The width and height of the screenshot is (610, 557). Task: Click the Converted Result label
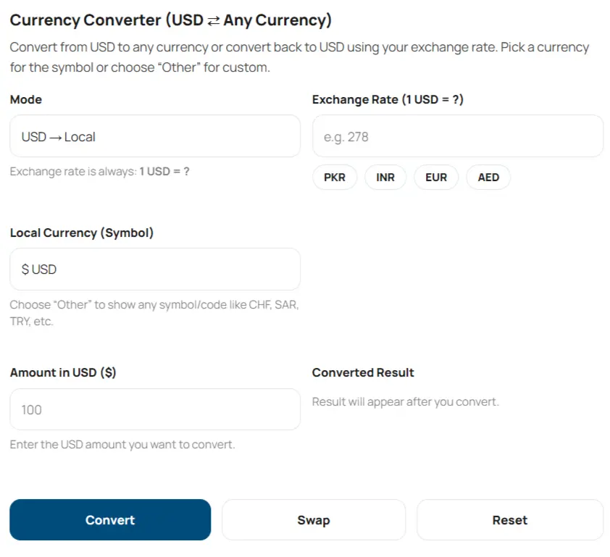click(363, 372)
